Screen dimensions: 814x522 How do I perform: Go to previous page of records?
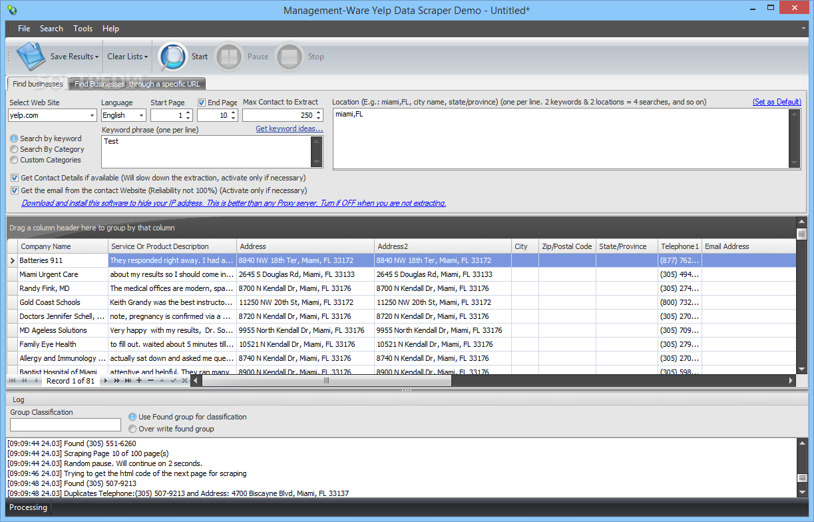click(24, 381)
